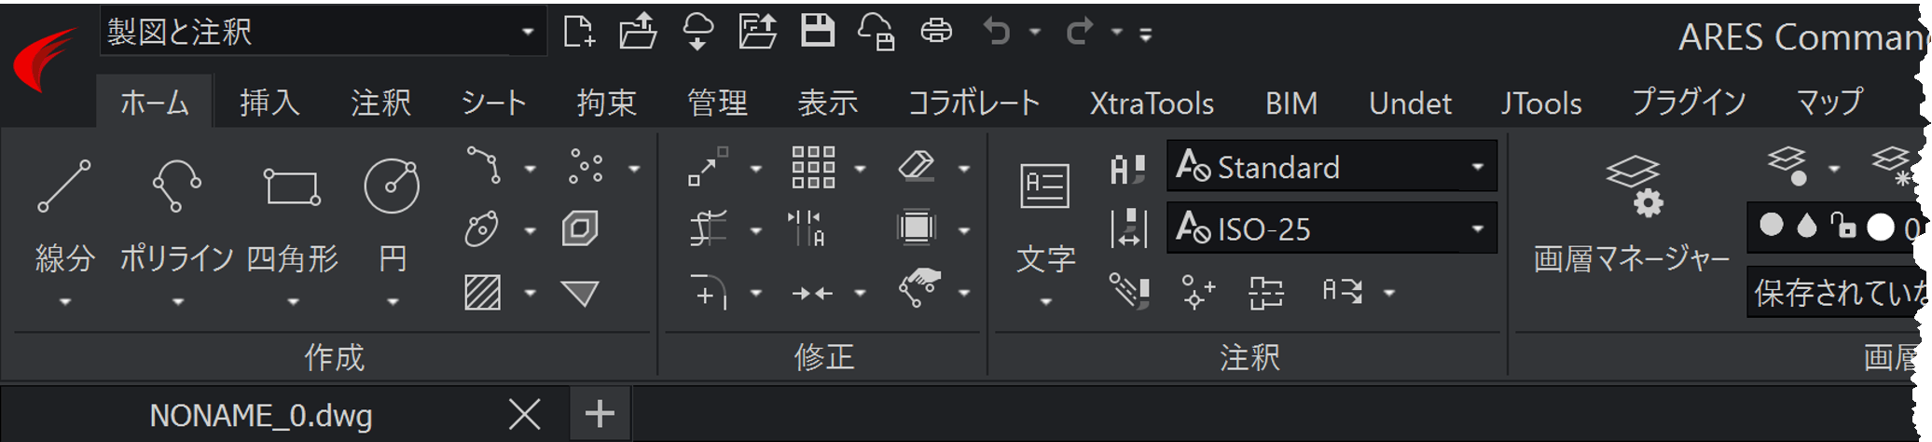
Task: Click the white layer color circle
Action: click(x=1881, y=227)
